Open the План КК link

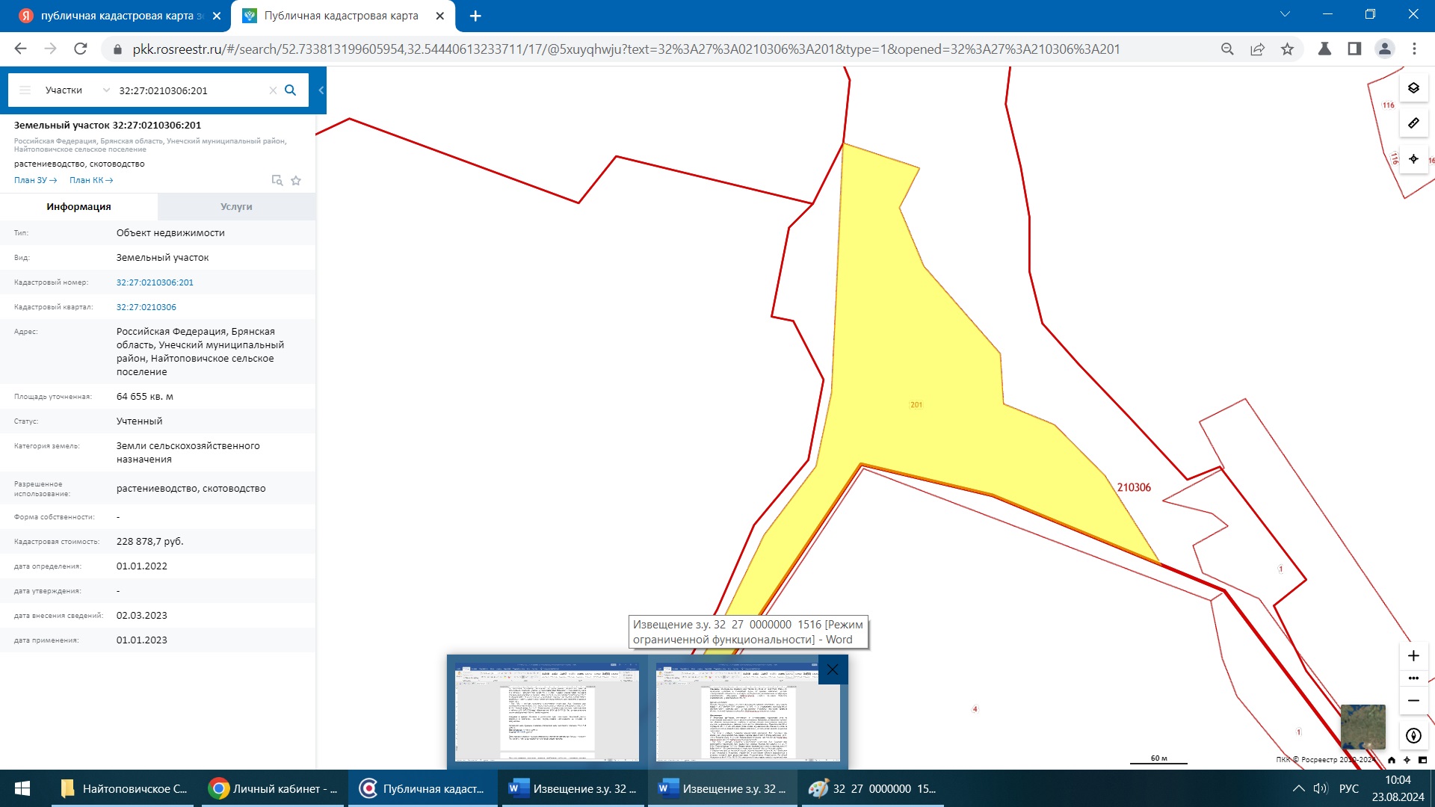[x=91, y=180]
